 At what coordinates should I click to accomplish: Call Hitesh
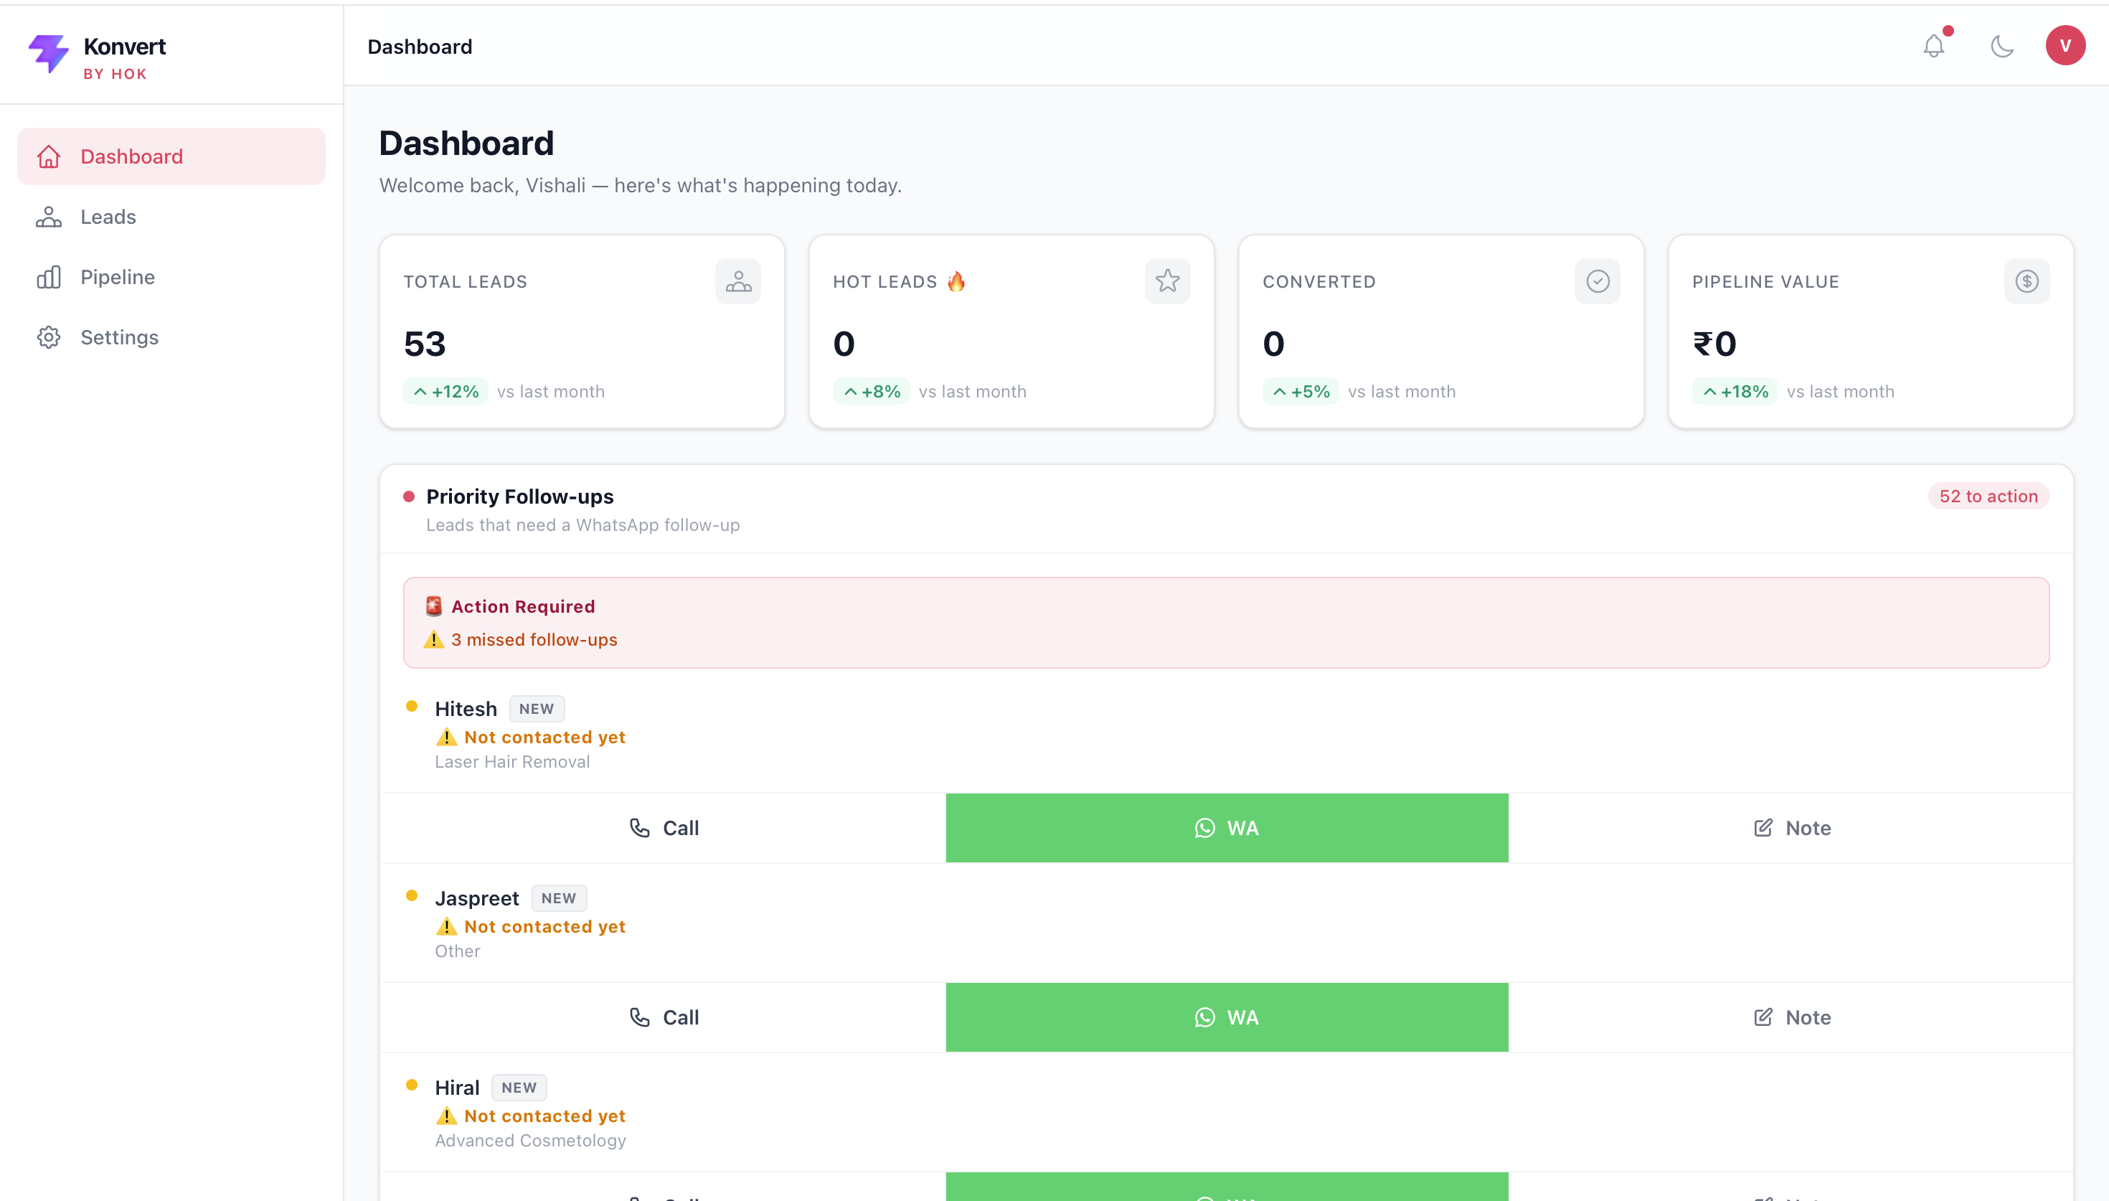tap(663, 828)
